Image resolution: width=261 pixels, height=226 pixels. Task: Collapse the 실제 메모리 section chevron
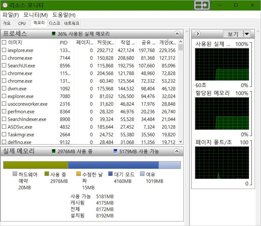click(177, 151)
